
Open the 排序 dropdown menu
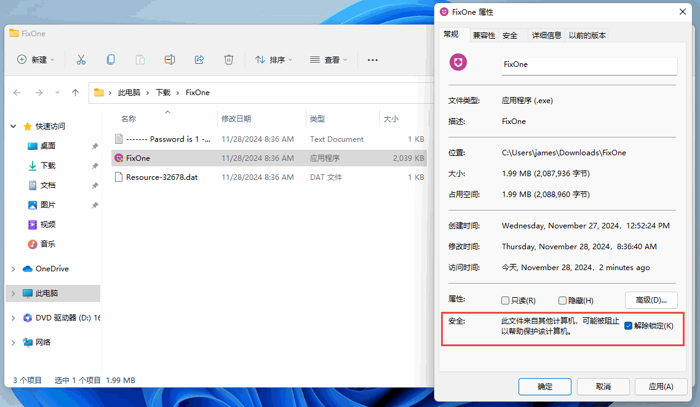point(274,60)
